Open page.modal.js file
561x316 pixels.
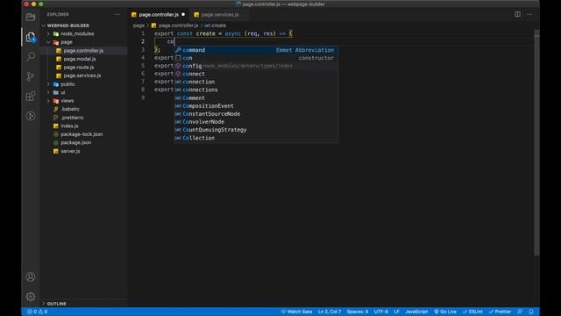pyautogui.click(x=80, y=59)
